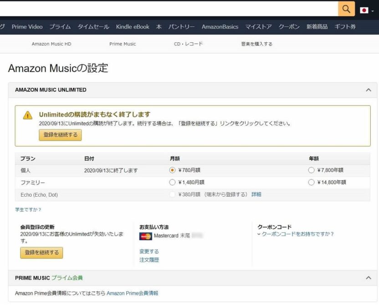379x305 pixels.
Task: Click the プラン column header
Action: (28, 158)
